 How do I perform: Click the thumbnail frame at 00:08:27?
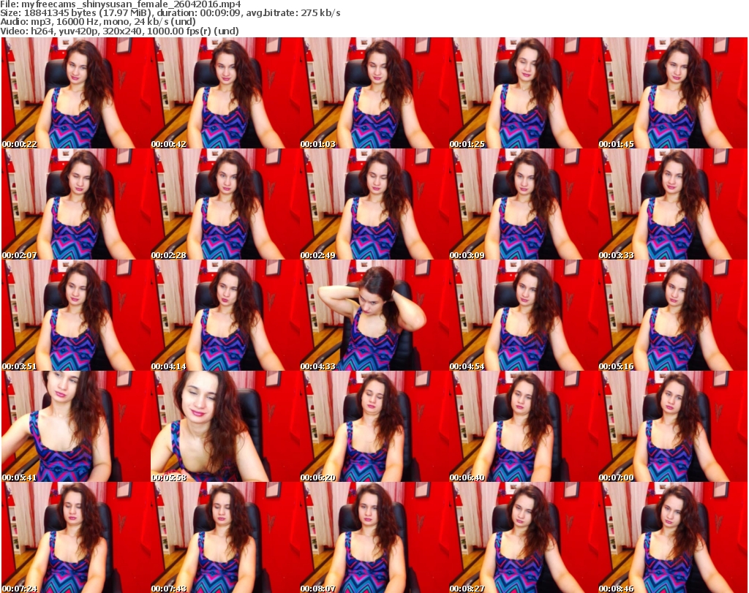[524, 537]
